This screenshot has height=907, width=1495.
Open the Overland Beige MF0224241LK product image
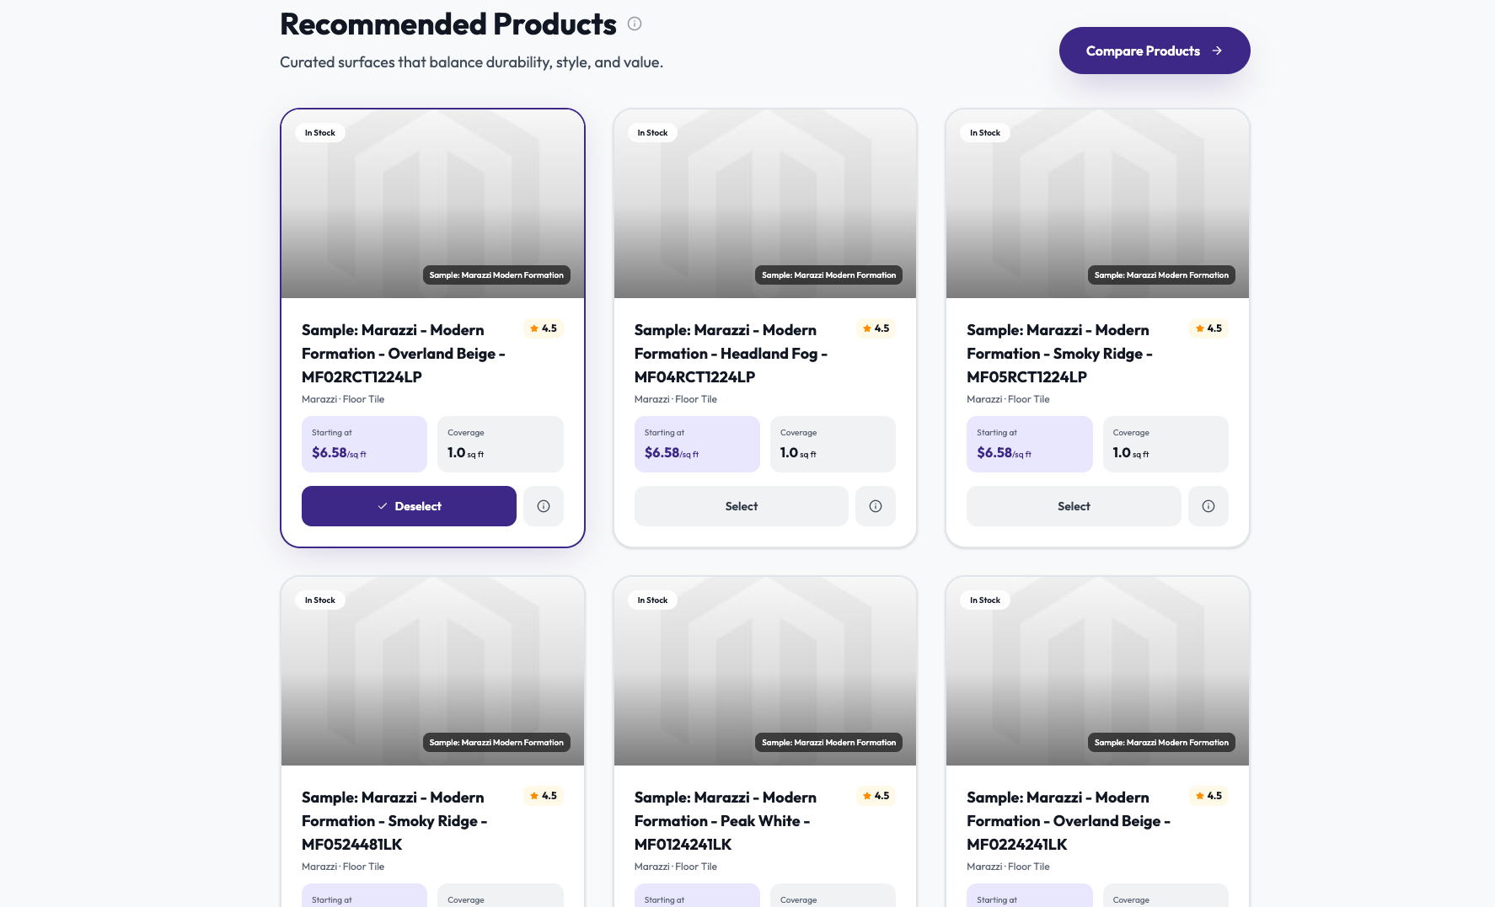(x=1097, y=671)
